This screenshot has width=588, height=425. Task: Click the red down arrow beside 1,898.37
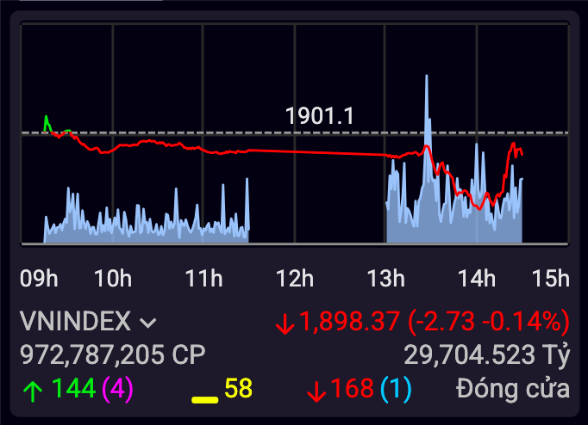285,323
